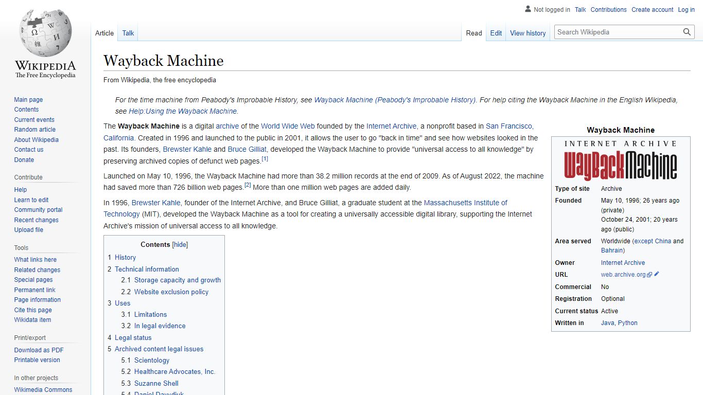Open Special pages
Viewport: 703px width, 395px height.
pyautogui.click(x=33, y=280)
